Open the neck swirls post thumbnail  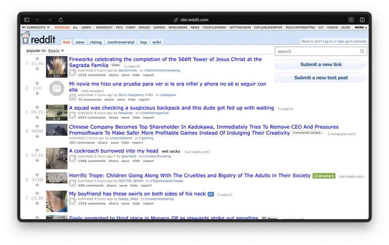pyautogui.click(x=57, y=201)
